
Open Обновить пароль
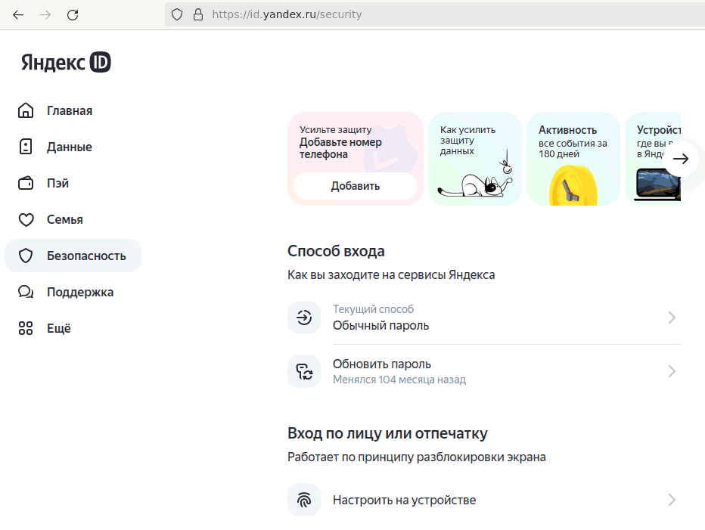coord(484,371)
